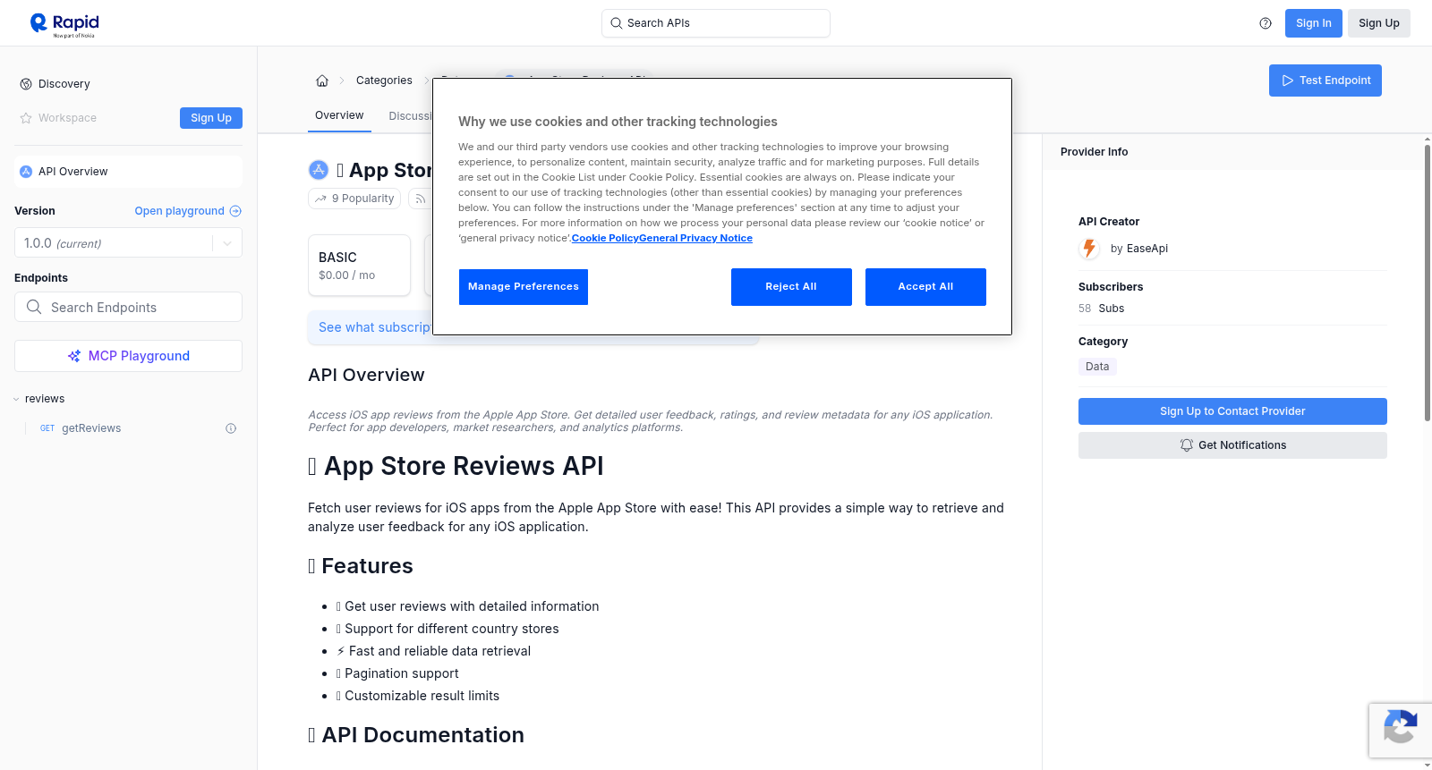
Task: Click the Workspace star icon
Action: tap(26, 118)
